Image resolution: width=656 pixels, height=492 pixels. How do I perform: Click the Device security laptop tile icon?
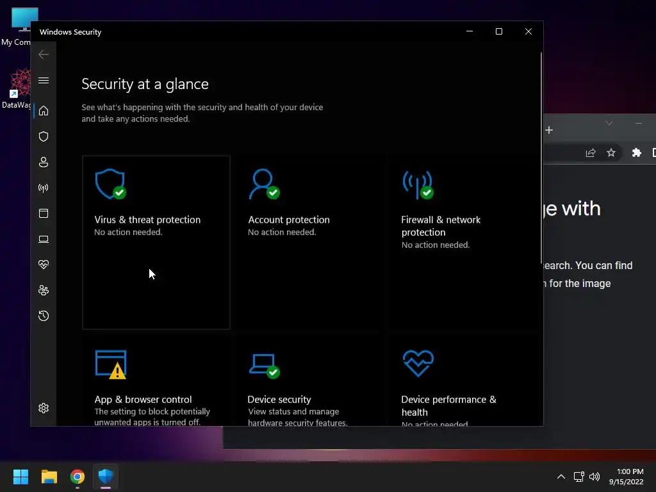(x=265, y=366)
